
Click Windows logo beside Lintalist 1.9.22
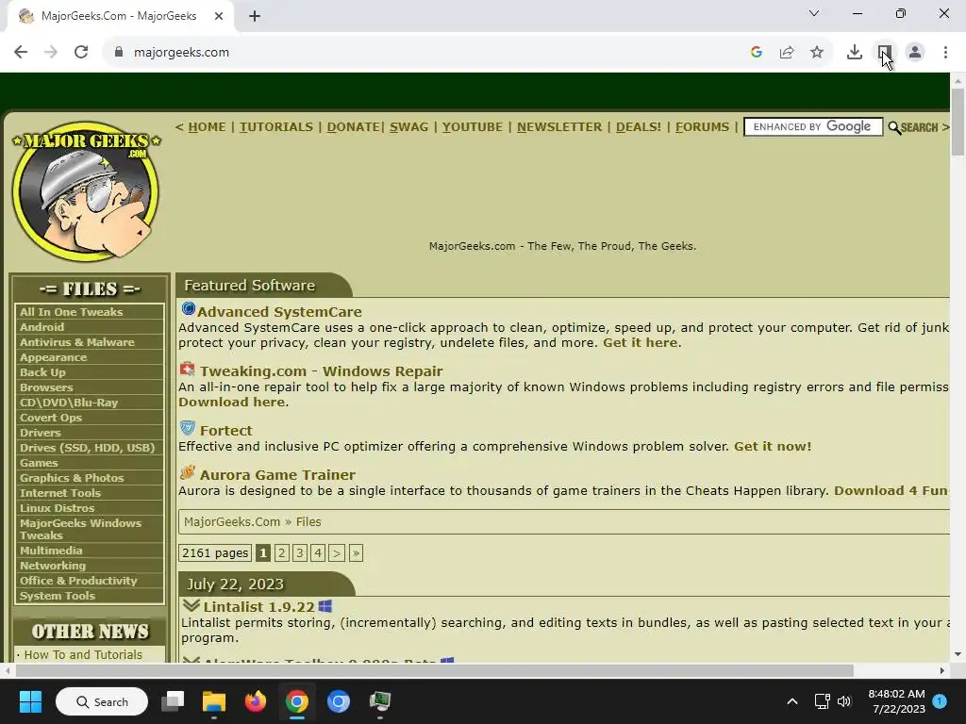point(325,606)
